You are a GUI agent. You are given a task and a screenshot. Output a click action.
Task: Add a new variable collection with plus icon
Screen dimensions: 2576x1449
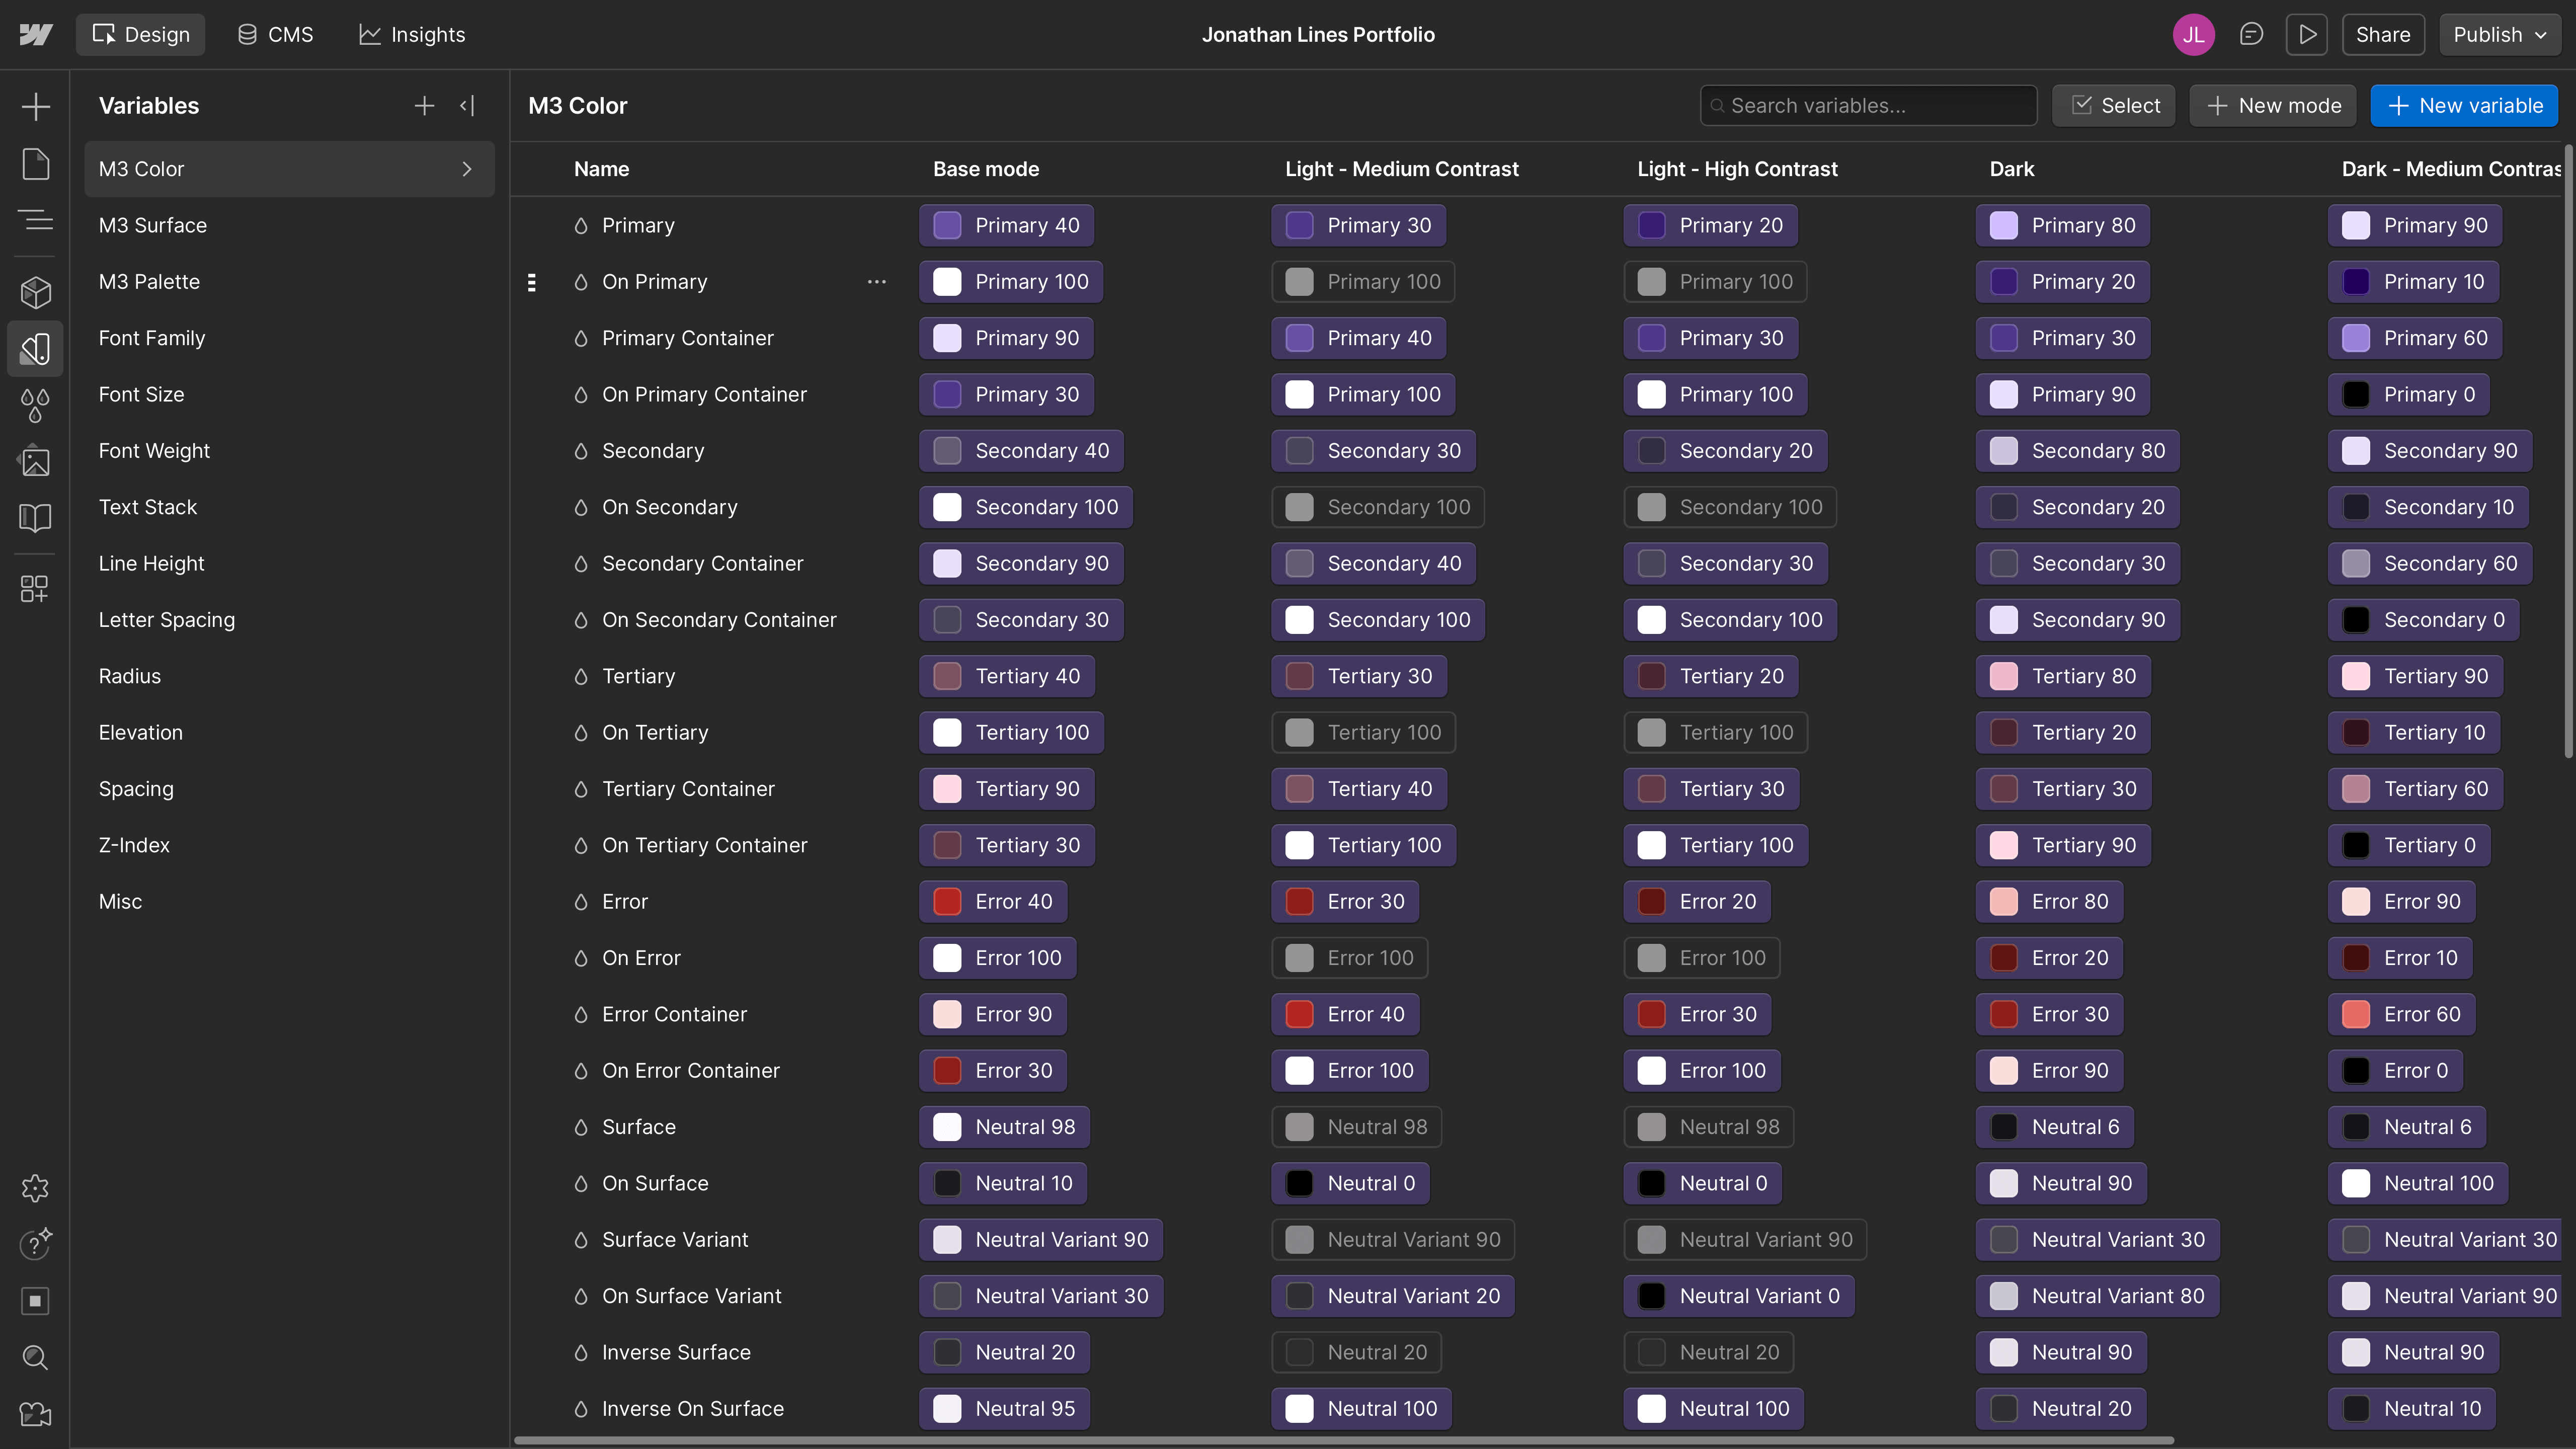424,105
